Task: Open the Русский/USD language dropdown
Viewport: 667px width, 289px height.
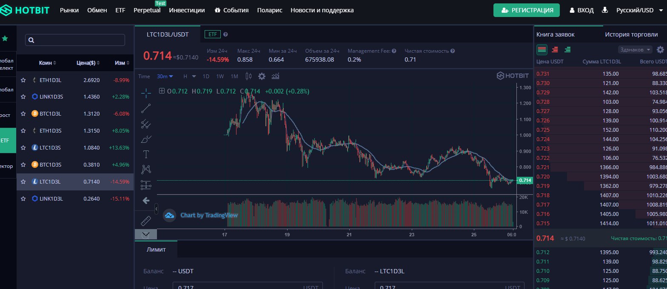Action: click(639, 10)
